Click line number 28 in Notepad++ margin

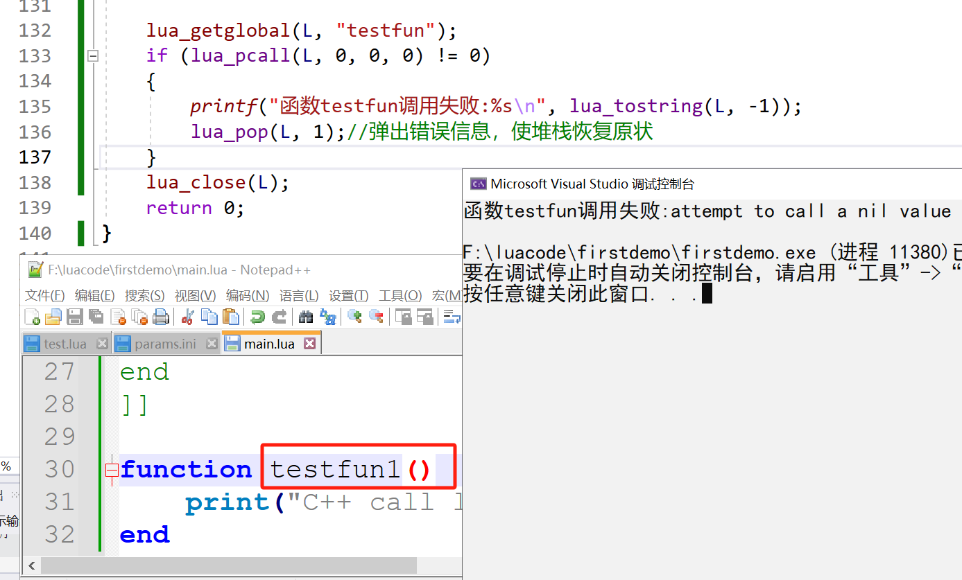coord(59,404)
